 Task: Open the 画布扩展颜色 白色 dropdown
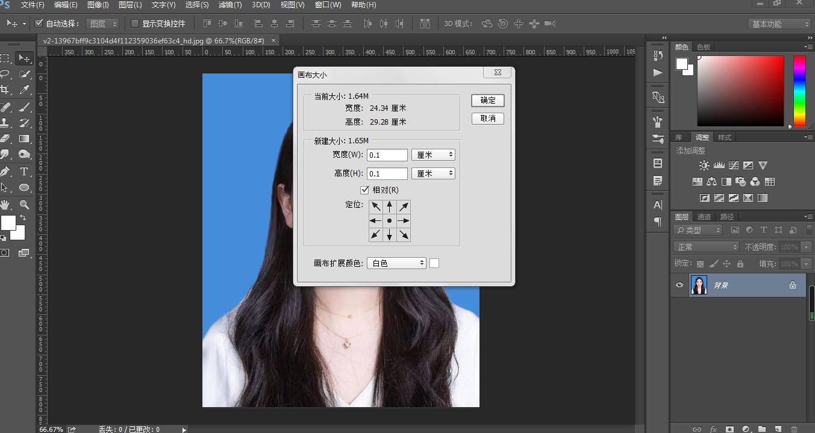pos(396,263)
